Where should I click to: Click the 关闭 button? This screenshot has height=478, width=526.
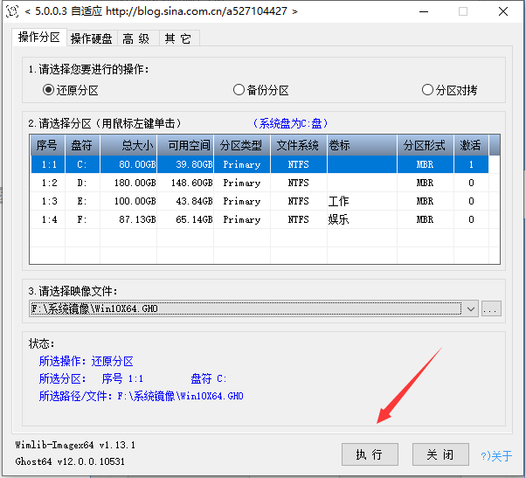click(x=439, y=454)
